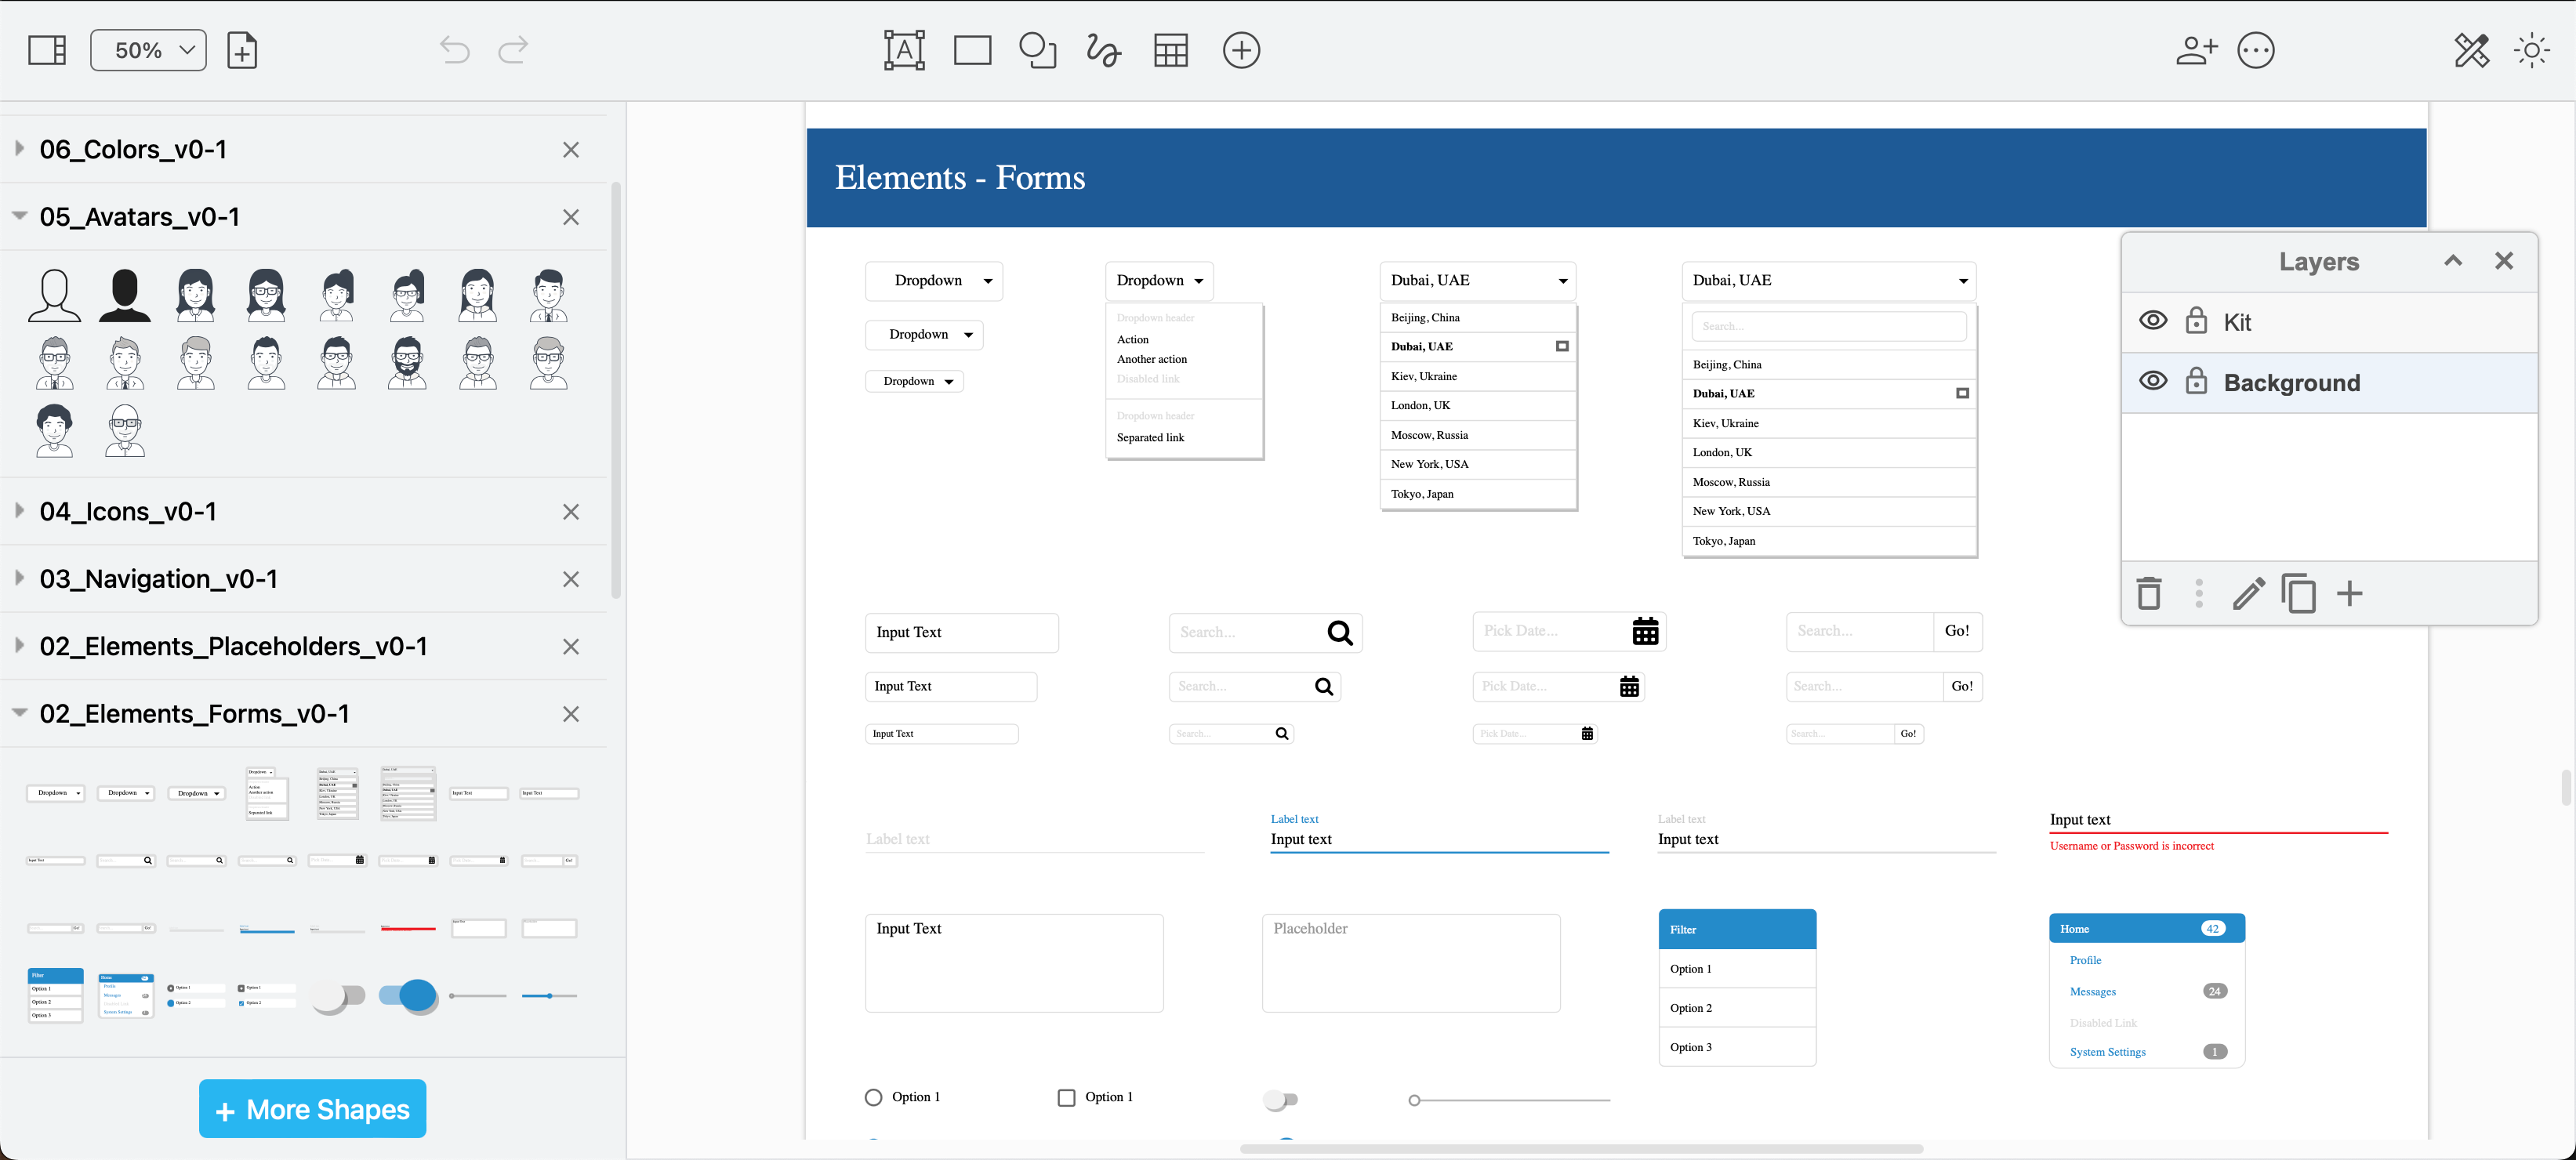Select the bearded avatar thumbnail in Avatars
This screenshot has width=2576, height=1160.
[407, 363]
